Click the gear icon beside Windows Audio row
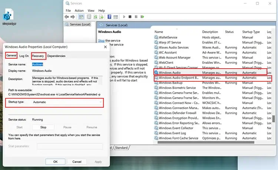Screen dimensions: 278x170 [x=156, y=72]
